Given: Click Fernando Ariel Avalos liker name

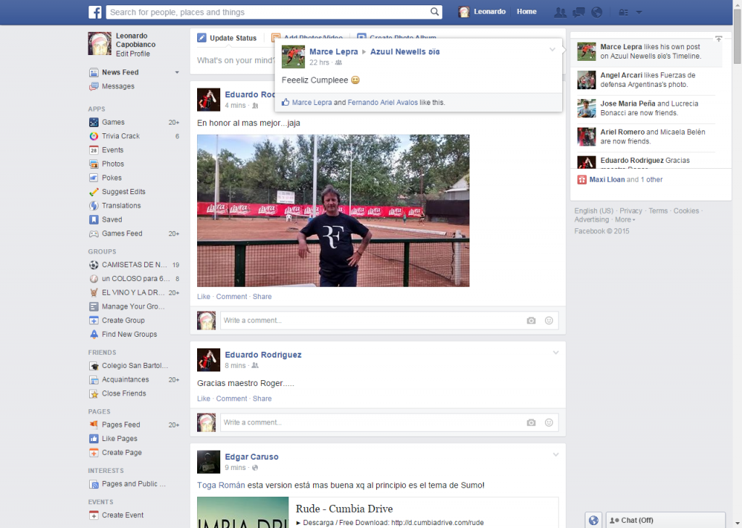Looking at the screenshot, I should coord(383,103).
